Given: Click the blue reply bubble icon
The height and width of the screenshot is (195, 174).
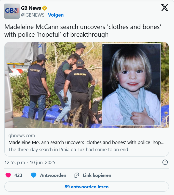Looking at the screenshot, I should [34, 175].
